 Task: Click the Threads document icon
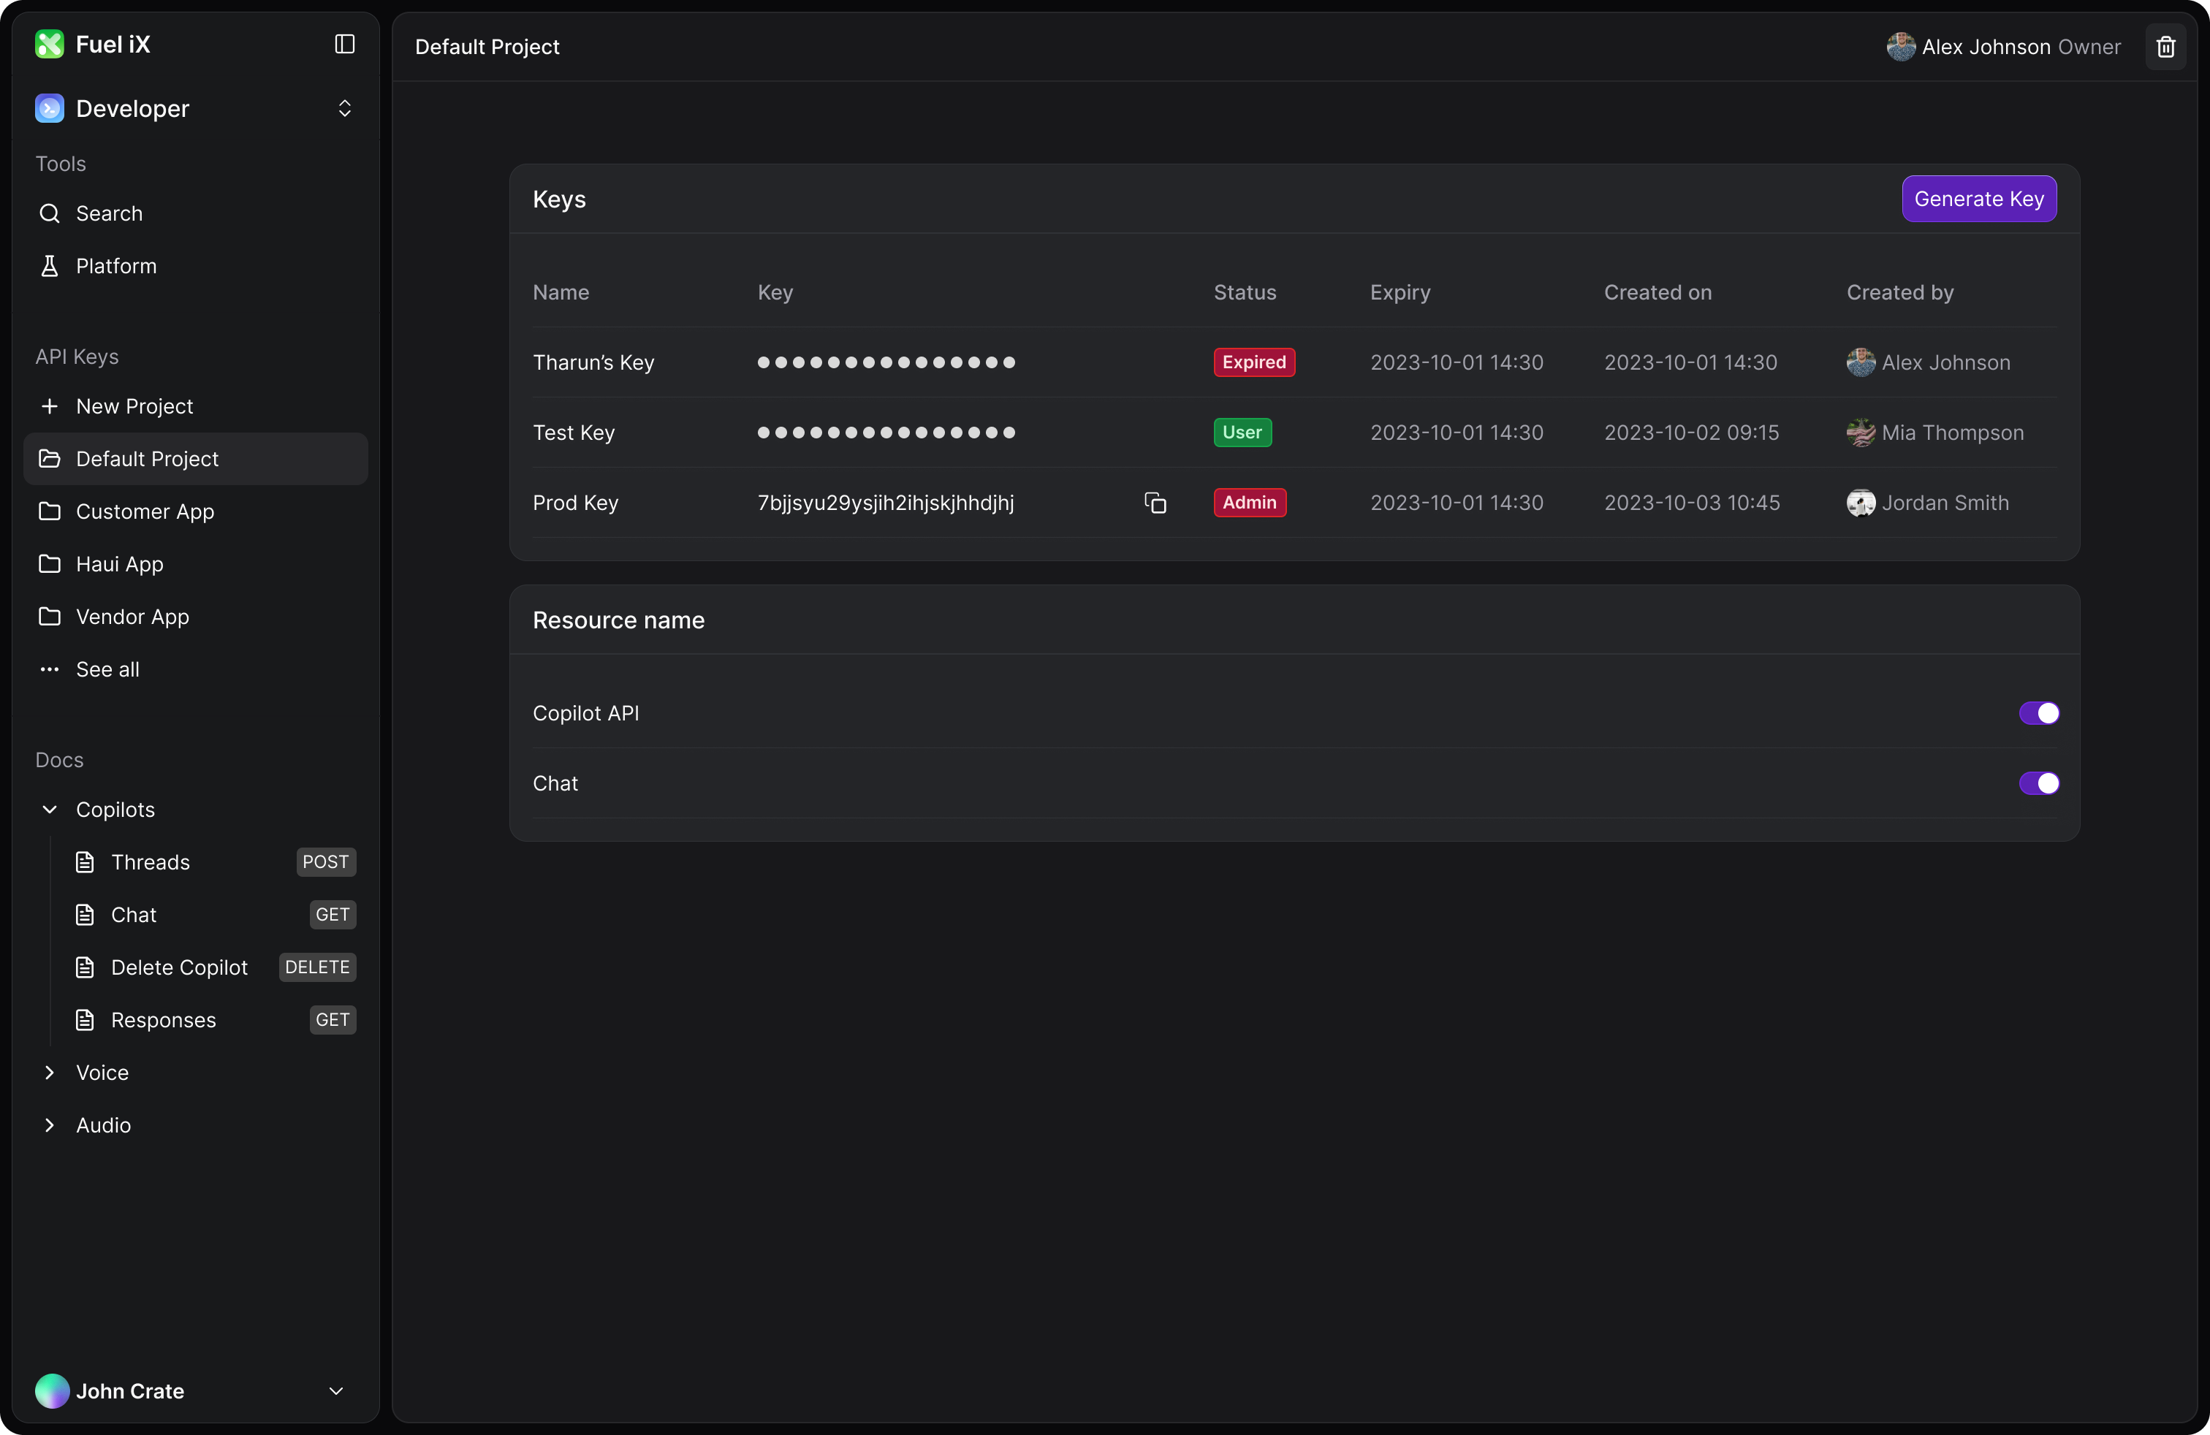click(x=85, y=862)
